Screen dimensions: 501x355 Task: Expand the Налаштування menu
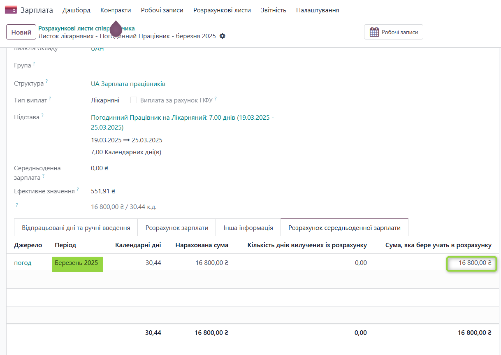coord(317,10)
